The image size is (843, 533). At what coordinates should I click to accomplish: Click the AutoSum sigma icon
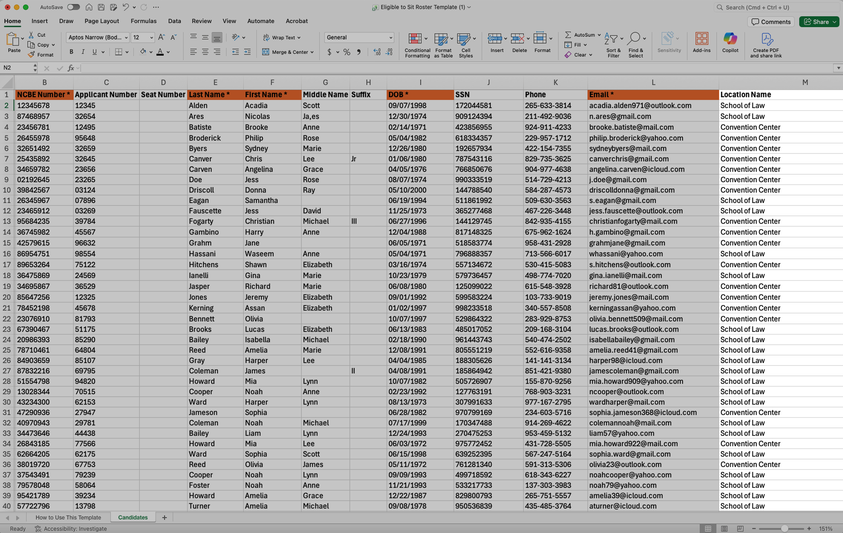coord(568,35)
